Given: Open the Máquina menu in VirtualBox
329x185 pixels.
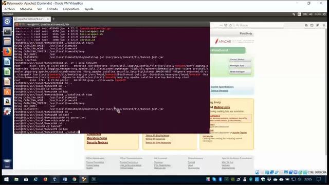Looking at the screenshot, I should (26, 9).
